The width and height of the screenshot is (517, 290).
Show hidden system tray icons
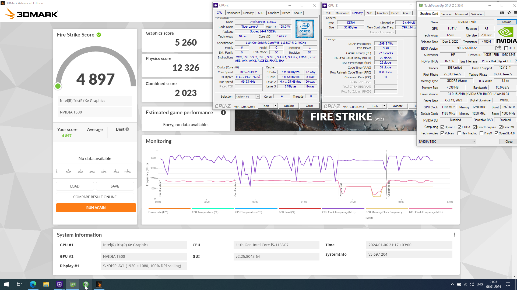[x=452, y=284]
